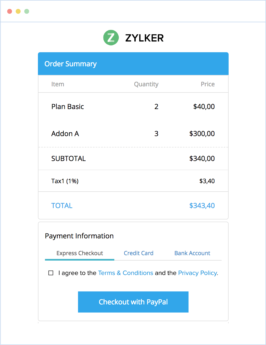266x345 pixels.
Task: Click the Tax1 (1%) row
Action: [65, 181]
